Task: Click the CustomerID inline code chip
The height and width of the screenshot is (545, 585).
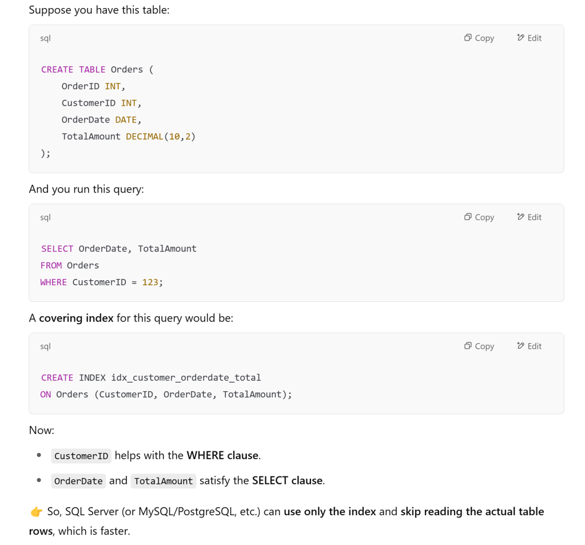Action: pos(81,456)
